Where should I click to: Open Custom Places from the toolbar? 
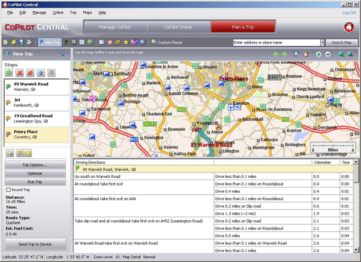(167, 42)
